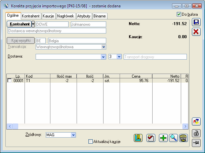The height and width of the screenshot is (153, 205).
Task: Click the Jm. column header
Action: [x=112, y=76]
